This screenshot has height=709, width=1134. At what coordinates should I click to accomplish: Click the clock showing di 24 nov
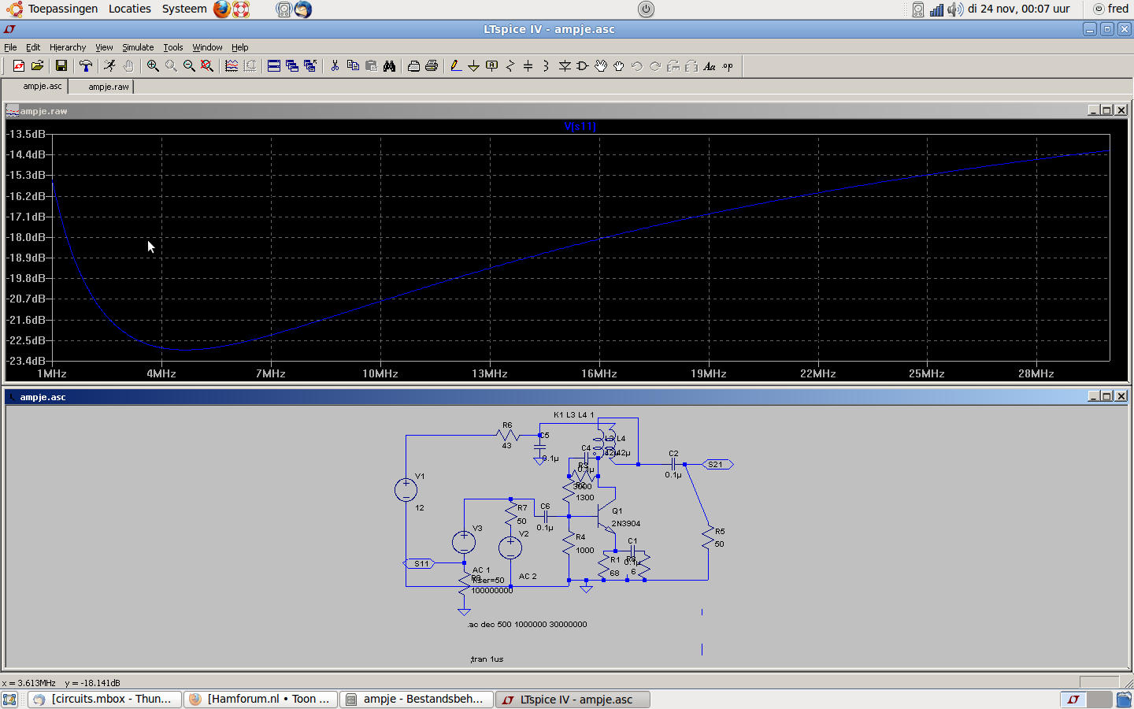point(1018,9)
